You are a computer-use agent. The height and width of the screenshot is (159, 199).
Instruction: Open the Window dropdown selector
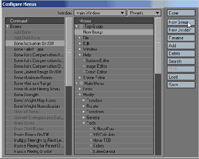click(100, 13)
